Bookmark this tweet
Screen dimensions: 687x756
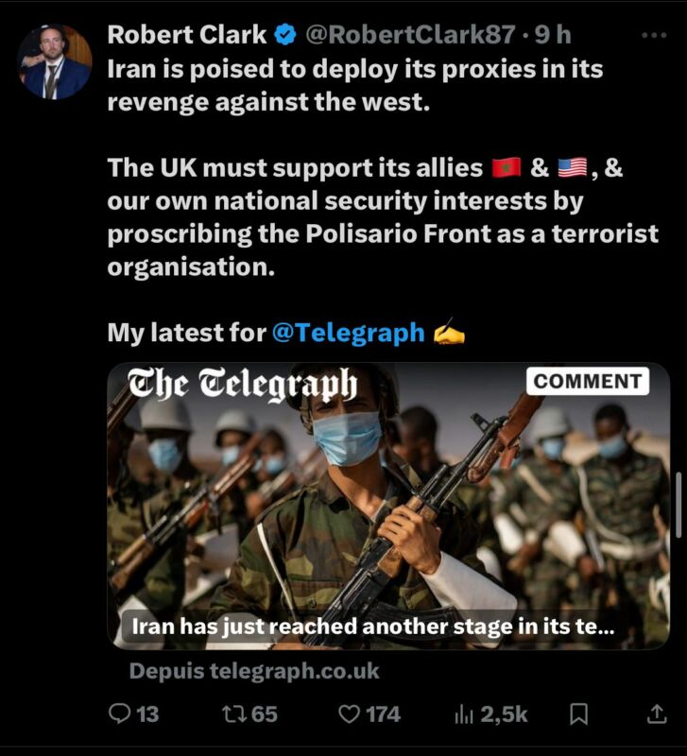coord(578,714)
